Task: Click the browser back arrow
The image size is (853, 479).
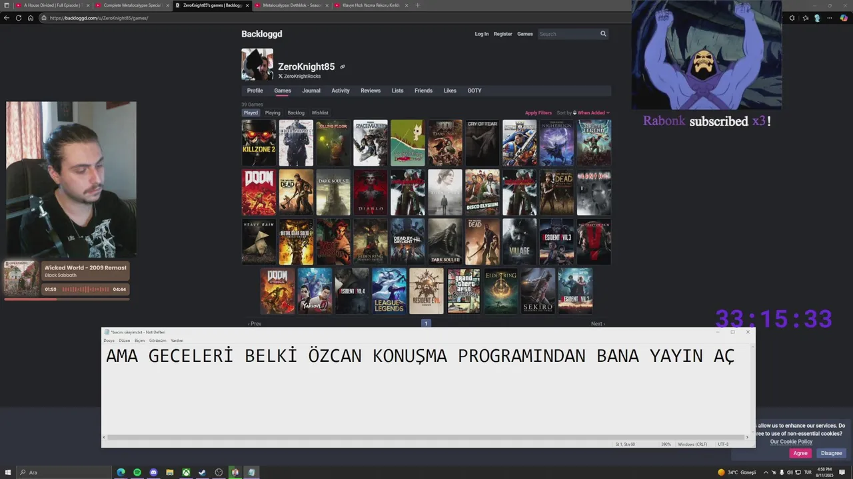Action: point(7,18)
